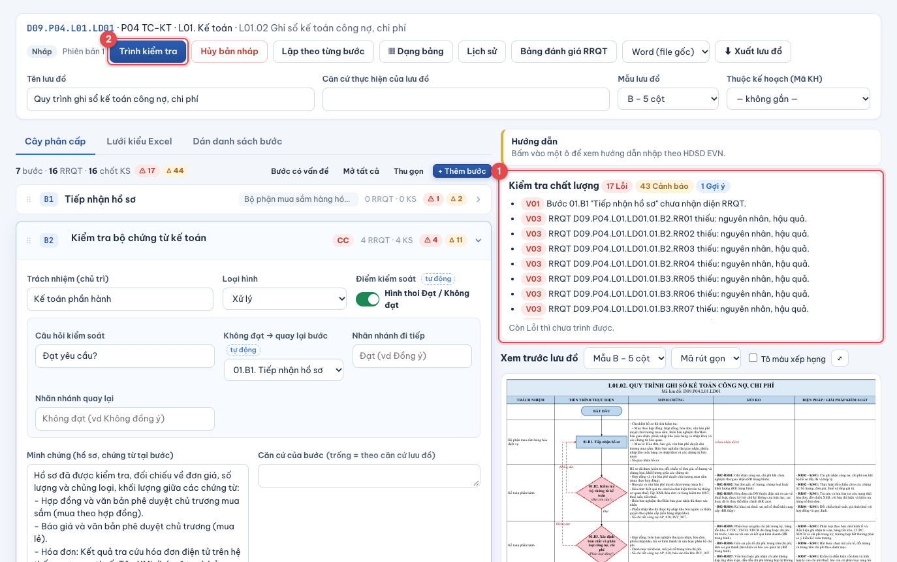Image resolution: width=897 pixels, height=562 pixels.
Task: Collapse step B2 Kiểm tra bộ chứng từ
Action: click(x=478, y=240)
